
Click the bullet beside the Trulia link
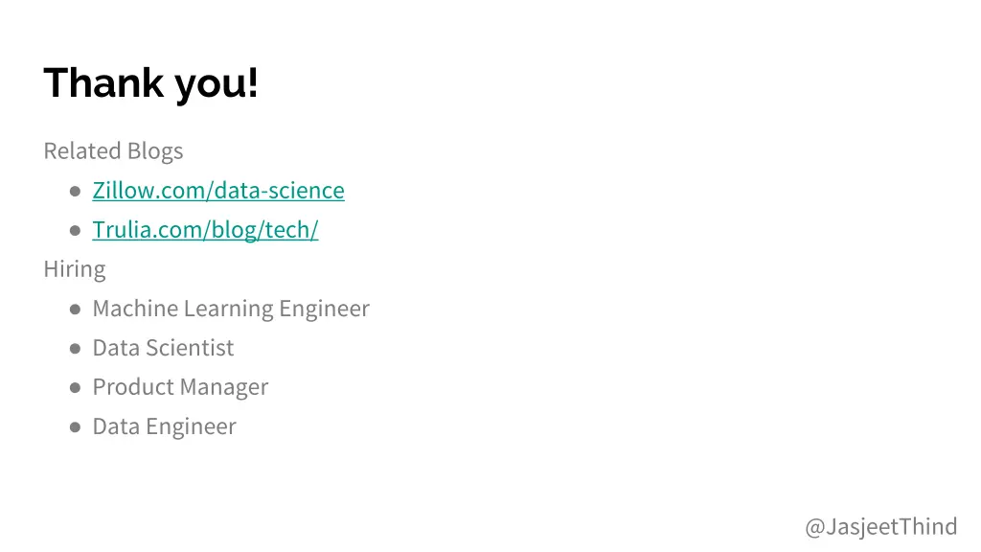tap(75, 230)
